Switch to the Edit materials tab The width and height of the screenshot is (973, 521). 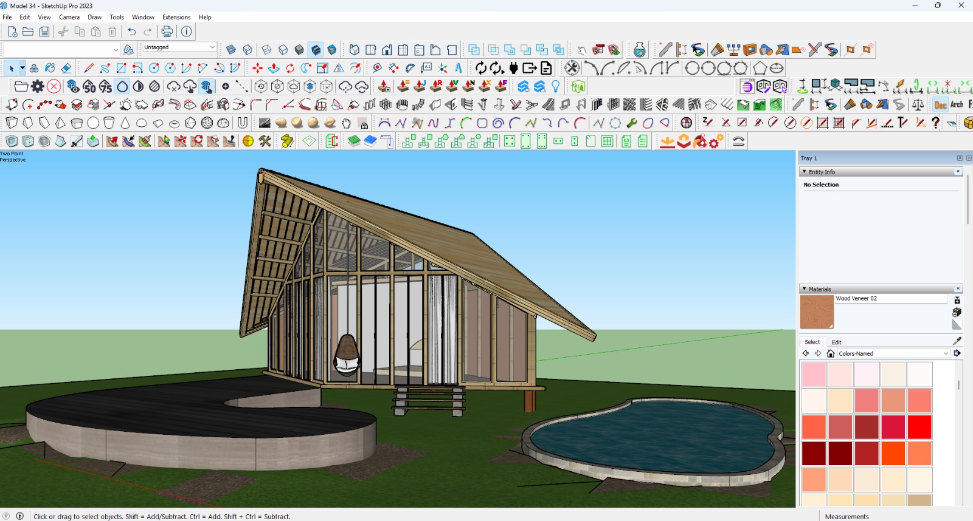pos(836,342)
